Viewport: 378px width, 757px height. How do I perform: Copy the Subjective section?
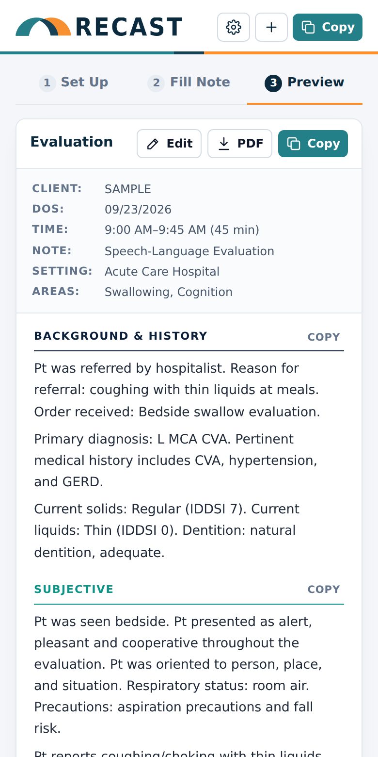pos(324,589)
